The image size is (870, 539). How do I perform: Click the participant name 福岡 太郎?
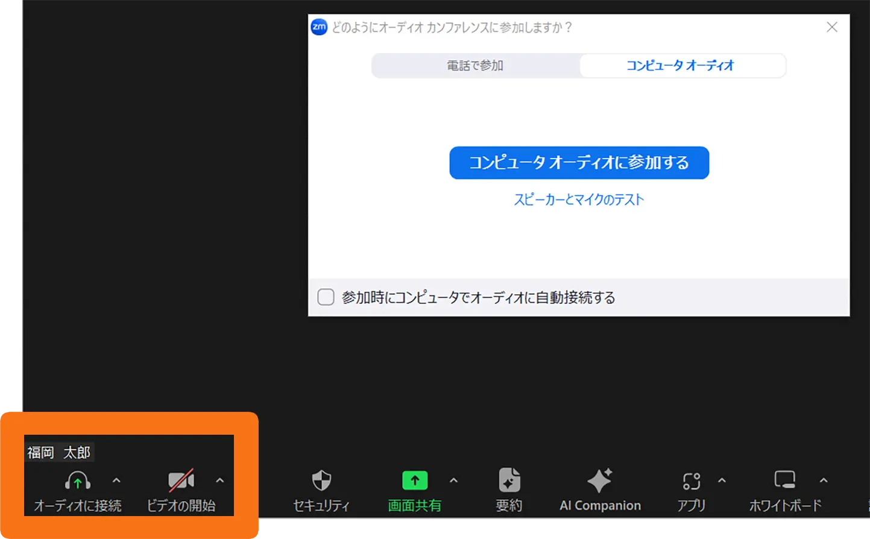(x=58, y=452)
